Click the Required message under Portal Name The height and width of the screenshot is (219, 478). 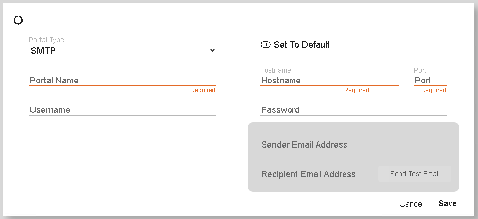coord(203,90)
